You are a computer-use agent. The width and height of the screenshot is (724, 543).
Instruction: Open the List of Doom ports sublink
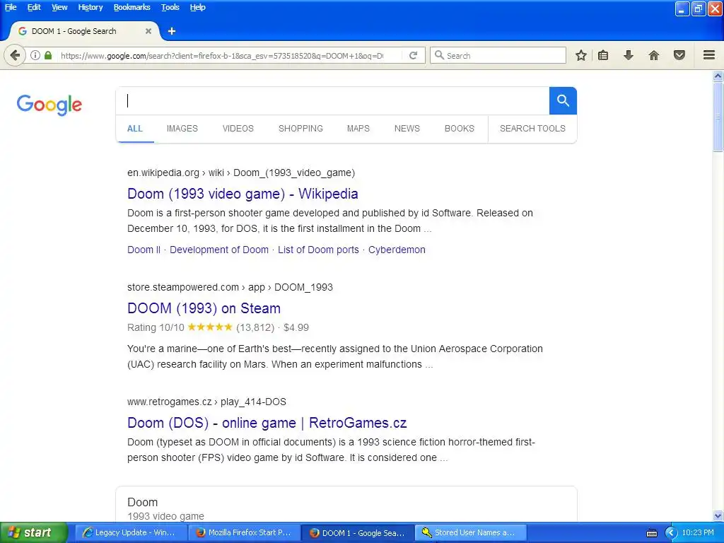[318, 250]
